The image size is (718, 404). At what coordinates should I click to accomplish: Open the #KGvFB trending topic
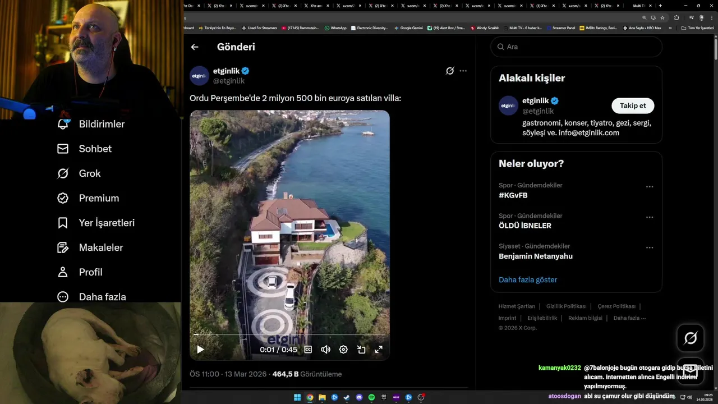coord(513,195)
